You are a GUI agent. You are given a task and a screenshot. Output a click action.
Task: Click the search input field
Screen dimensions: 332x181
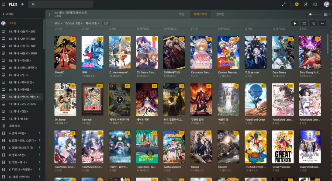[62, 4]
